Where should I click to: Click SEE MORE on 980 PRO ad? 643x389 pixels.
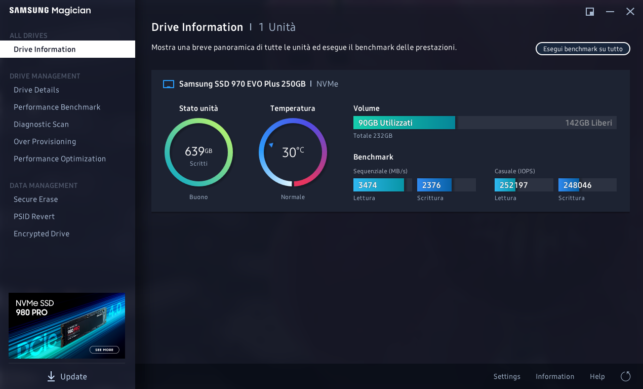click(x=104, y=350)
